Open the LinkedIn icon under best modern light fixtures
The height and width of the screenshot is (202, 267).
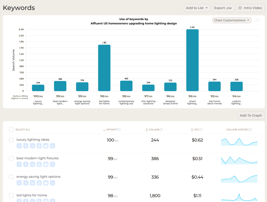[32, 164]
